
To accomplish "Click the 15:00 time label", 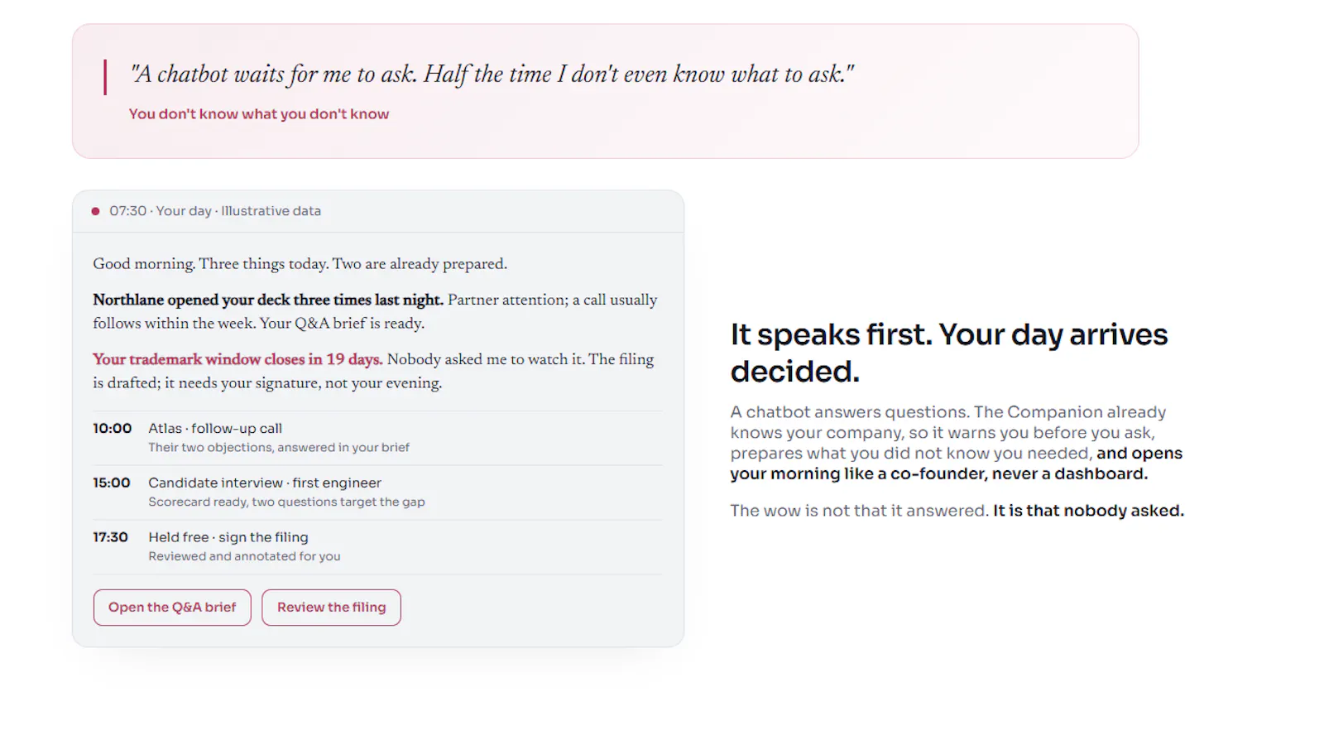I will click(x=112, y=483).
